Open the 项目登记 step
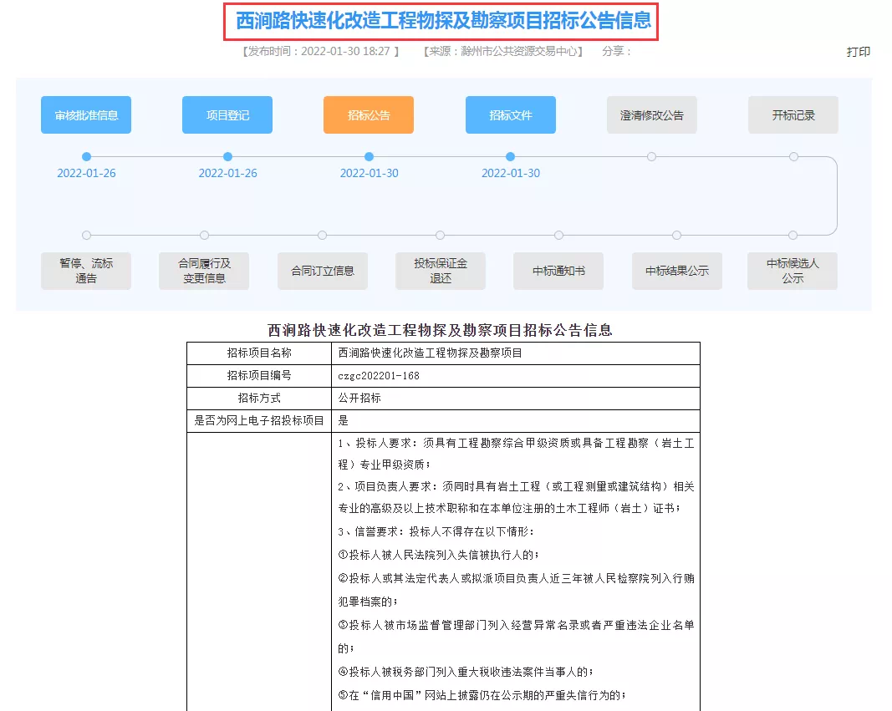The width and height of the screenshot is (892, 711). coord(227,115)
